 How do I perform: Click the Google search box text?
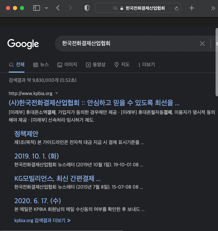86,43
